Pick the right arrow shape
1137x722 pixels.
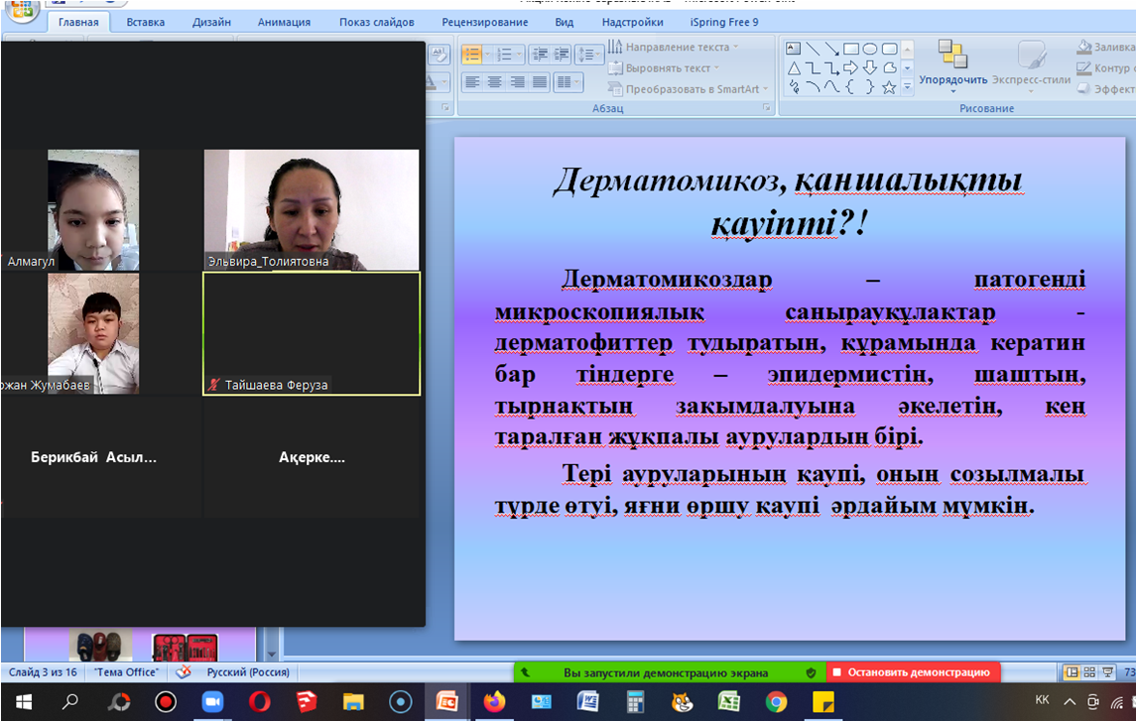pos(850,68)
